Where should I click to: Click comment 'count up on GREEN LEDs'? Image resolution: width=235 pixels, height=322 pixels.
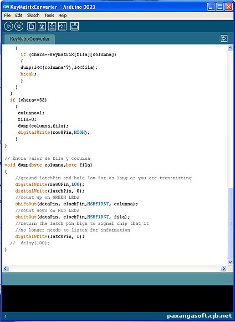click(x=47, y=198)
